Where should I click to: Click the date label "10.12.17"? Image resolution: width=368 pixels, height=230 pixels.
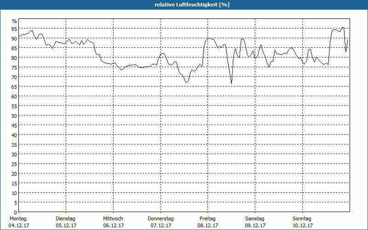[x=302, y=225]
